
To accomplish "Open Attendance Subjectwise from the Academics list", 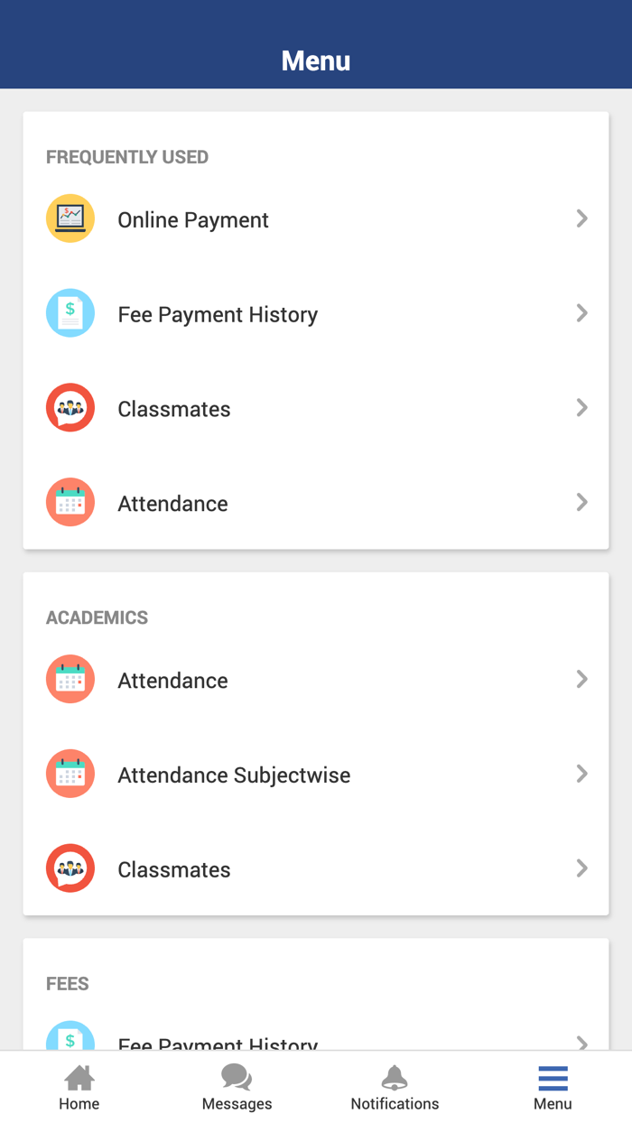I will [234, 775].
